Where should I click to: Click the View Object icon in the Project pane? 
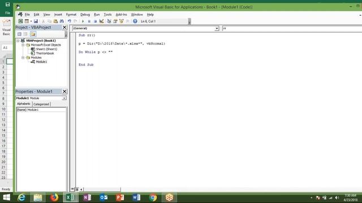pyautogui.click(x=25, y=34)
